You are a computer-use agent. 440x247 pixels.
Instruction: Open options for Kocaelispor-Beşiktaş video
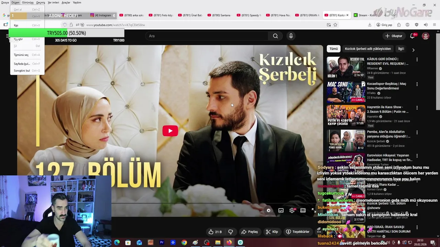coord(417,84)
